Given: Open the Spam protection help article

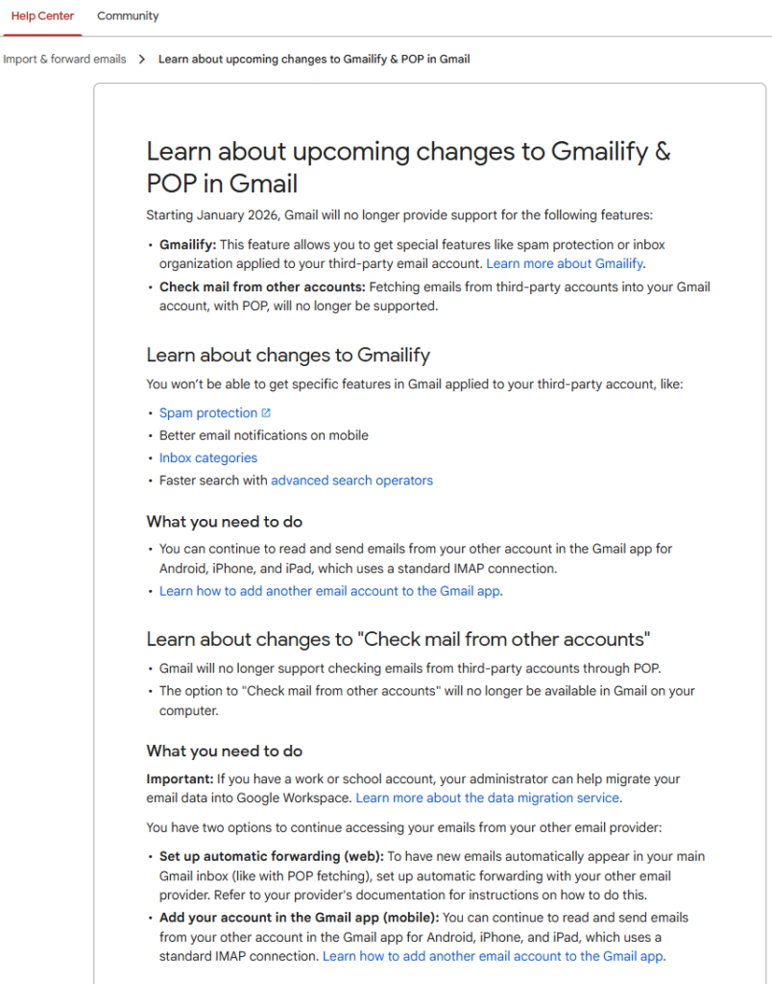Looking at the screenshot, I should tap(208, 412).
